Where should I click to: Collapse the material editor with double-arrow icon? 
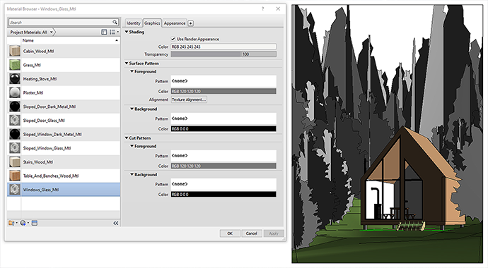click(x=116, y=223)
